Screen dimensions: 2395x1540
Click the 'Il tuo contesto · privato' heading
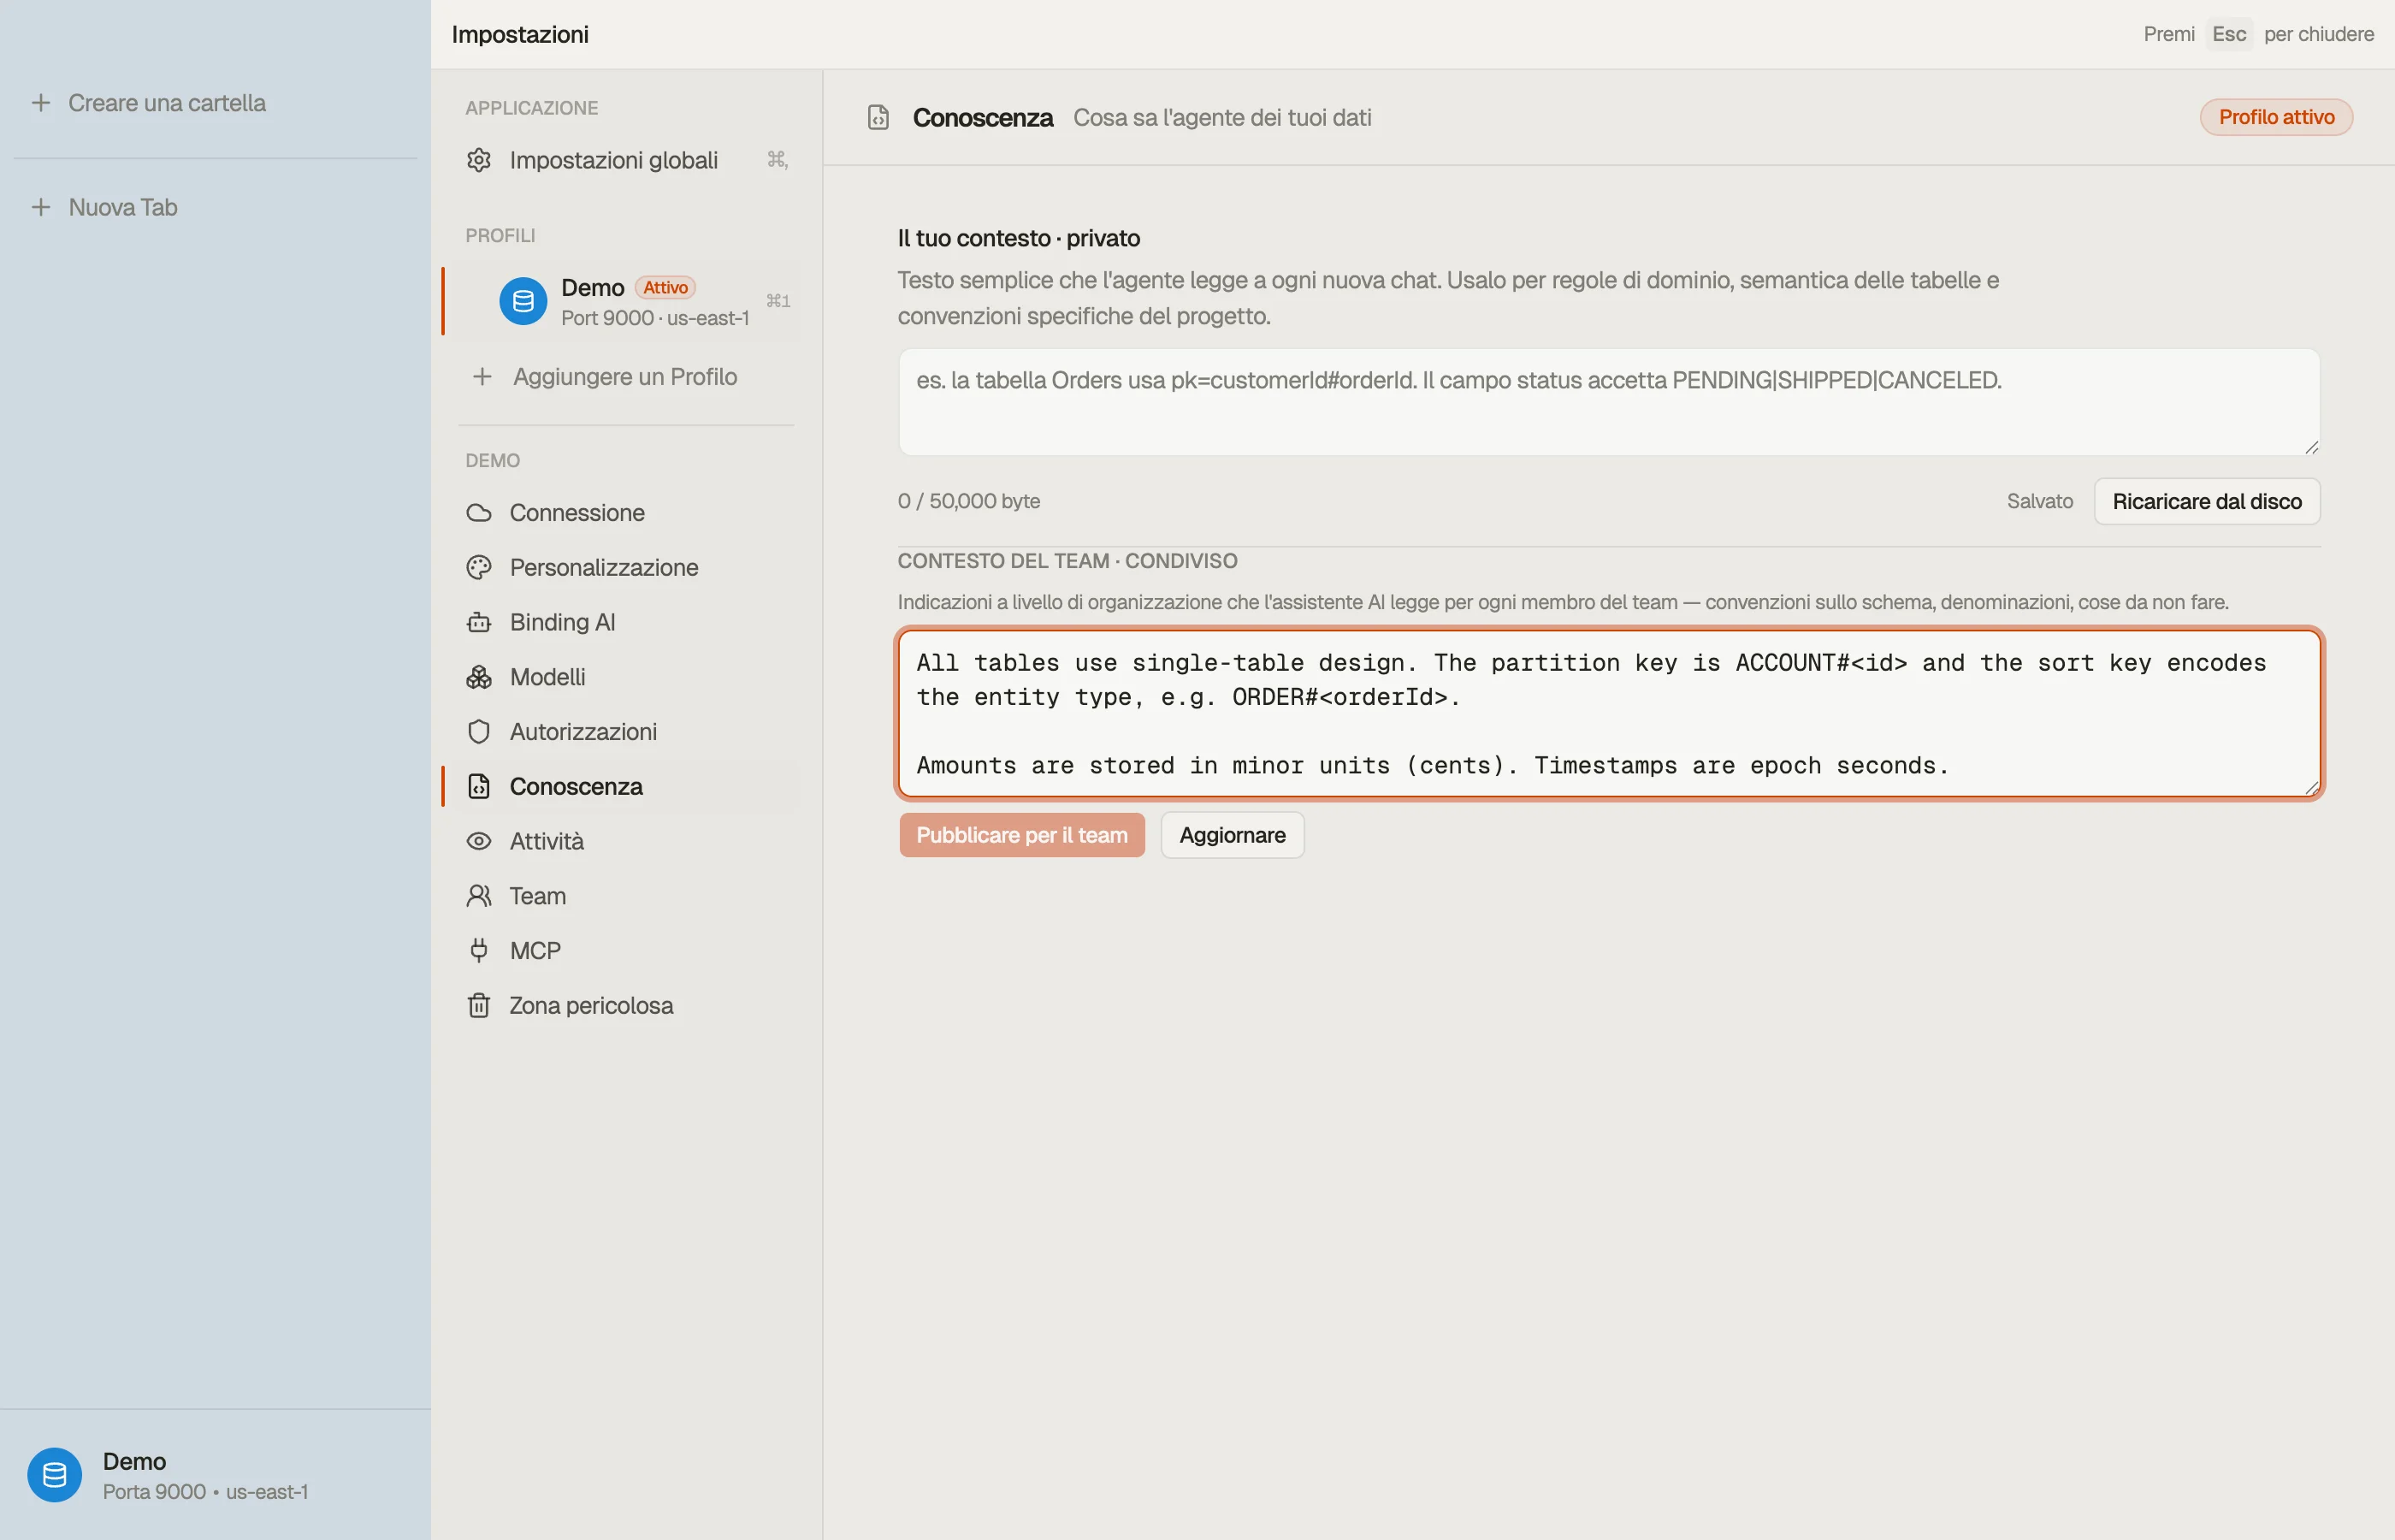pos(1019,238)
